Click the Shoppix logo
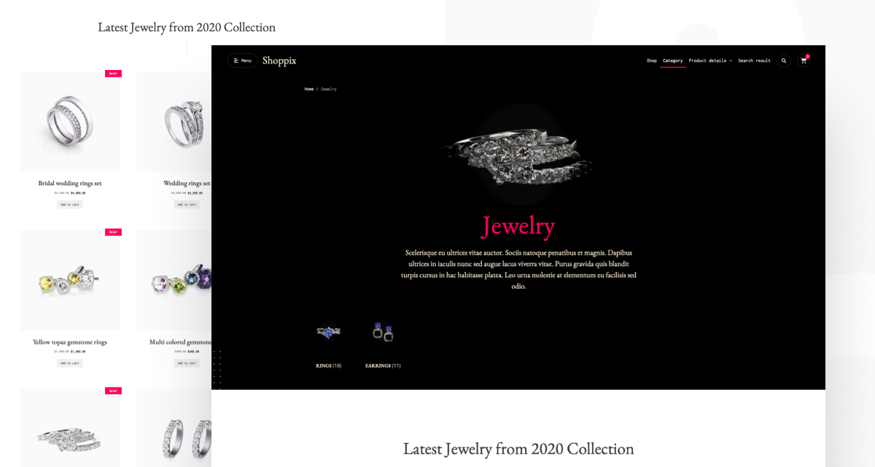 (x=279, y=61)
